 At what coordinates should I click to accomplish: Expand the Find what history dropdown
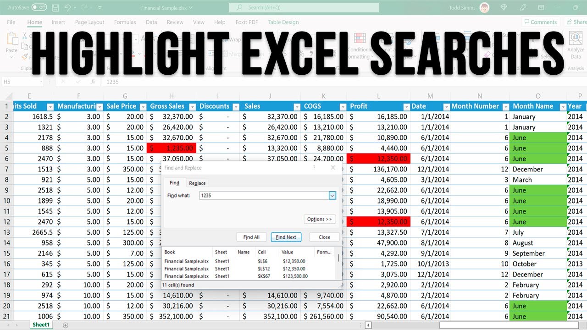point(332,195)
